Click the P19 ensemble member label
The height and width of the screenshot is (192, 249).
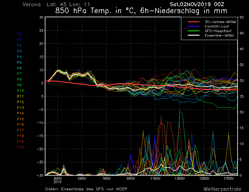(x=20, y=141)
